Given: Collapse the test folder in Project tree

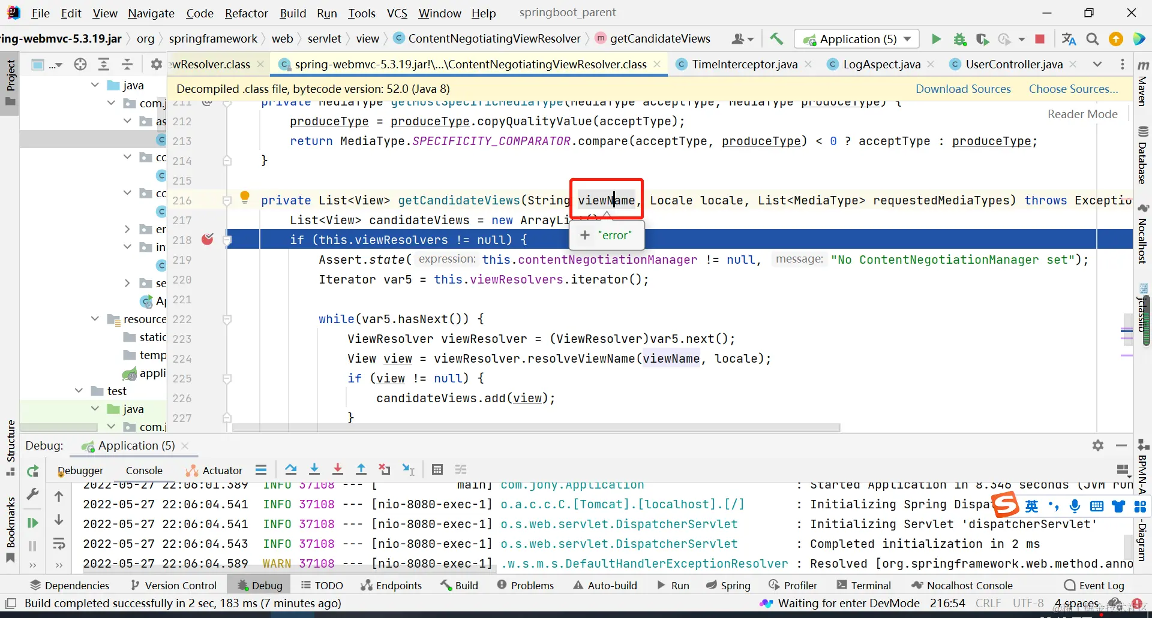Looking at the screenshot, I should [79, 391].
